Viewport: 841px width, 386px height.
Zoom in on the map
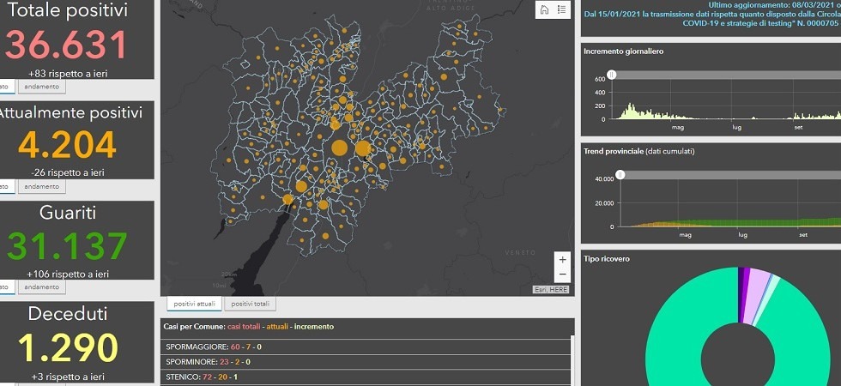[x=562, y=259]
